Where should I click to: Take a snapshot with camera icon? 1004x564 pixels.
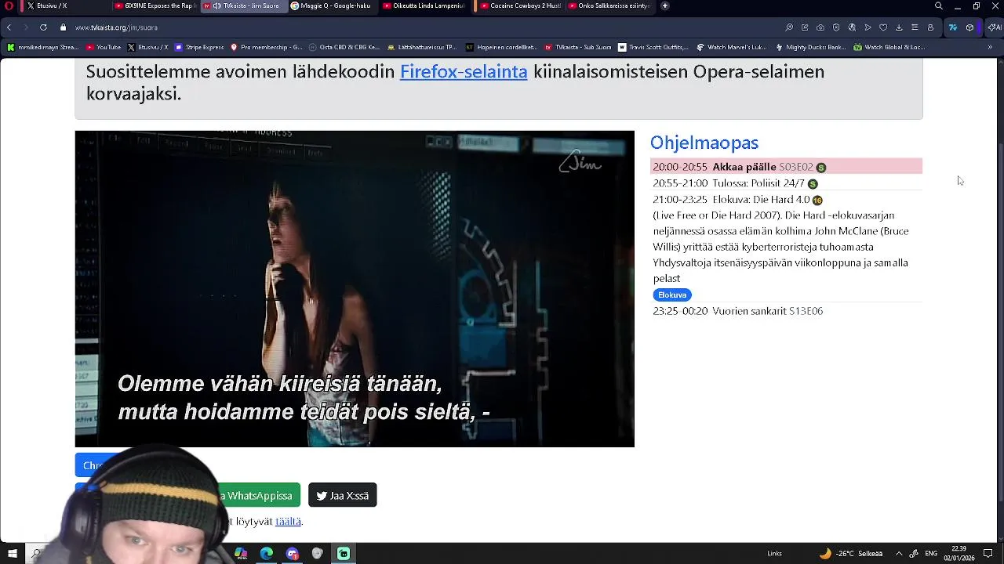pos(820,27)
